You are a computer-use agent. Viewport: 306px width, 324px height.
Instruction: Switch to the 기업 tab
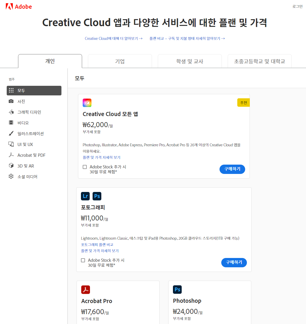120,61
